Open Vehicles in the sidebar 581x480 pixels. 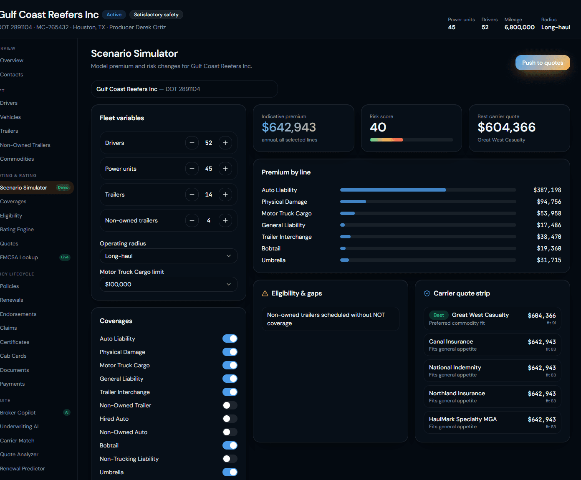click(10, 117)
